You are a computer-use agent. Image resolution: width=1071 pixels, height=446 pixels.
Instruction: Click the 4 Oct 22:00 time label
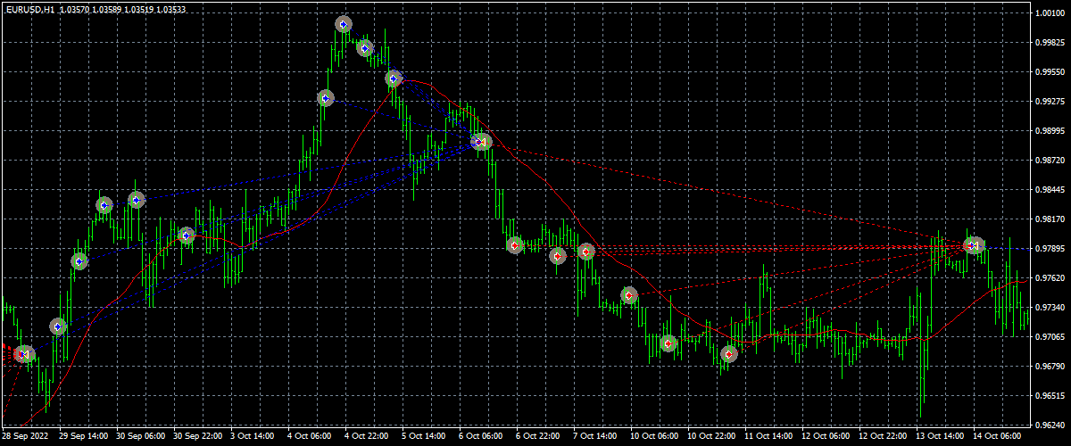pyautogui.click(x=368, y=438)
